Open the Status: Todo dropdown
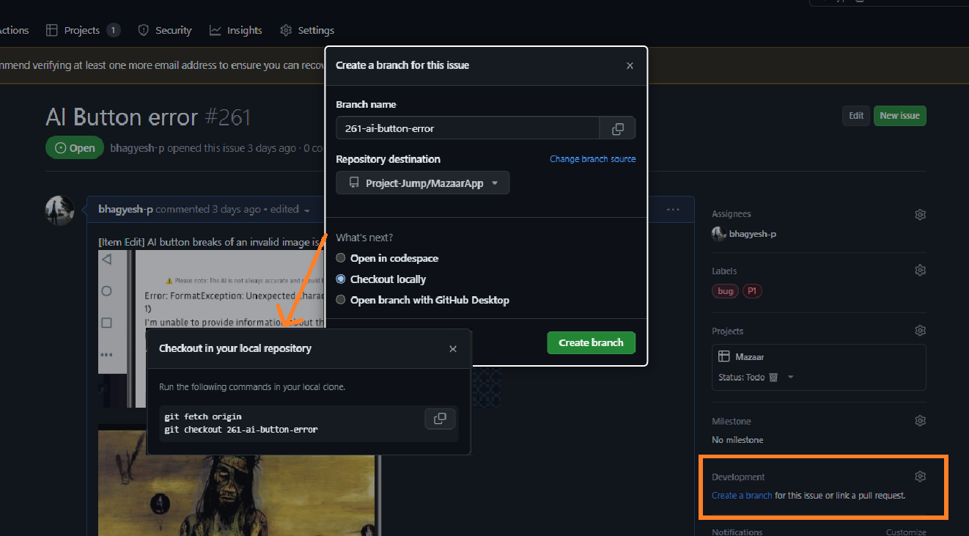This screenshot has height=536, width=969. tap(789, 376)
